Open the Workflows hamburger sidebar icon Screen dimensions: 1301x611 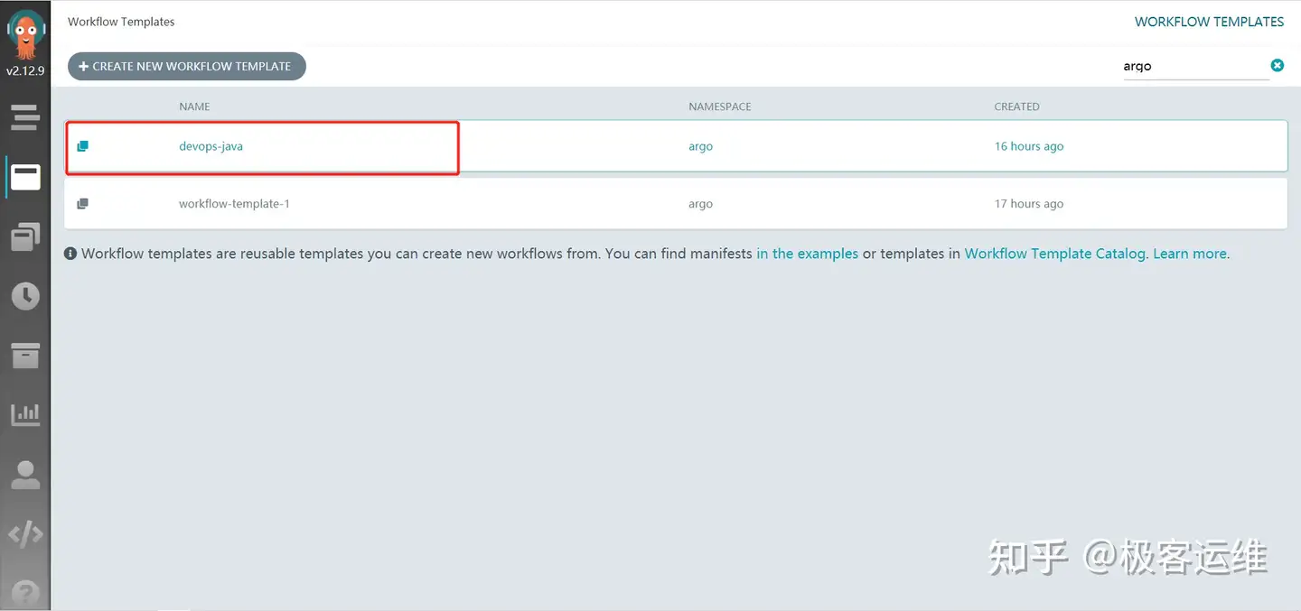(25, 116)
